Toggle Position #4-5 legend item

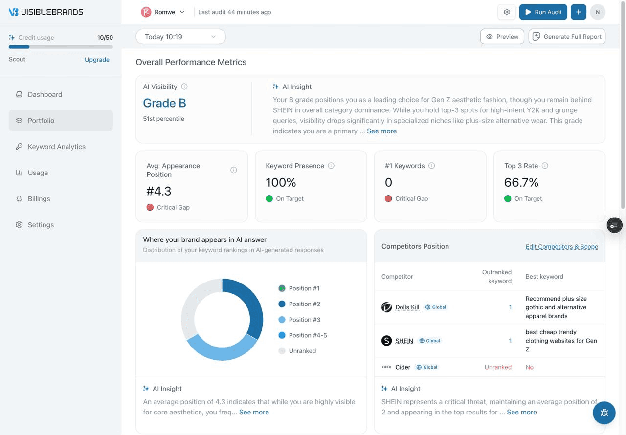tap(303, 335)
